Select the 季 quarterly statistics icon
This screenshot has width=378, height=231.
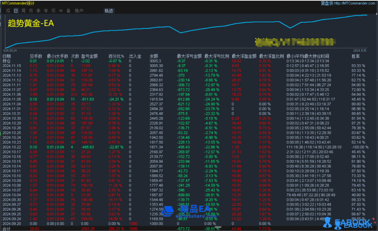coord(38,10)
